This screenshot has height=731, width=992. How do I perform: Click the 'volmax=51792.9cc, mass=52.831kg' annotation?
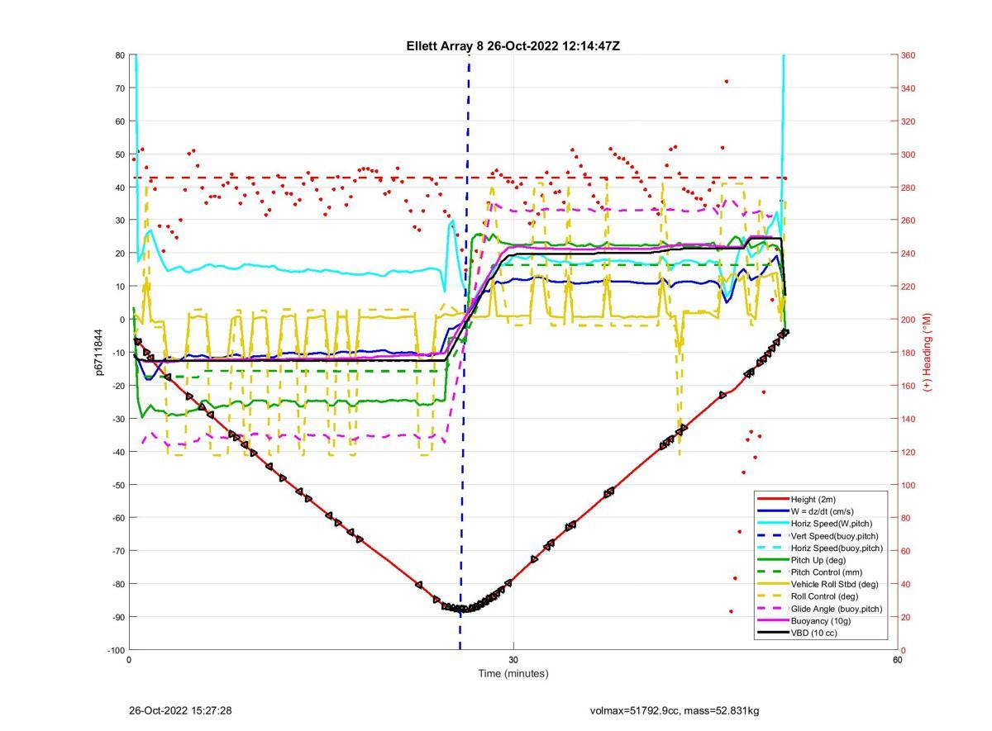click(x=675, y=710)
